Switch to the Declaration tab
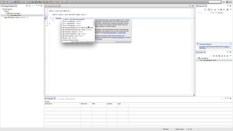 [x=70, y=99]
